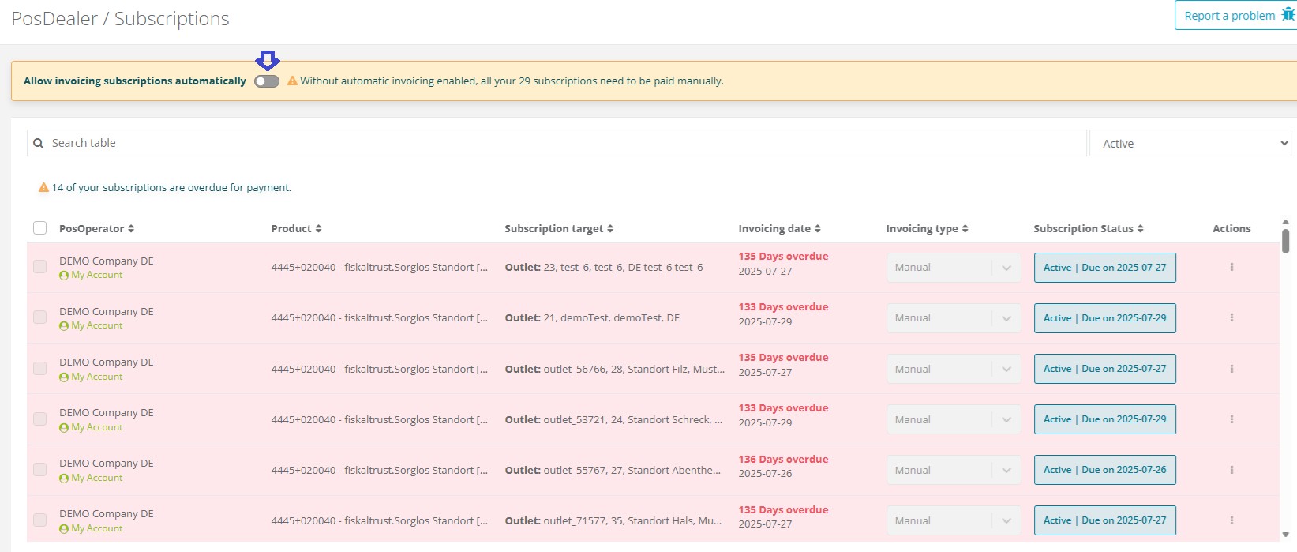The width and height of the screenshot is (1297, 552).
Task: Open actions menu for 2025-07-26 subscription
Action: click(1231, 470)
